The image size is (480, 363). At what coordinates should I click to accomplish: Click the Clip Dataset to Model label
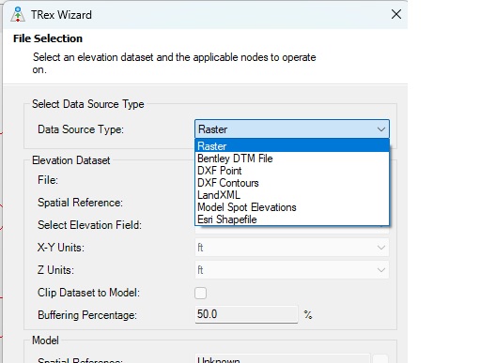[x=88, y=293]
